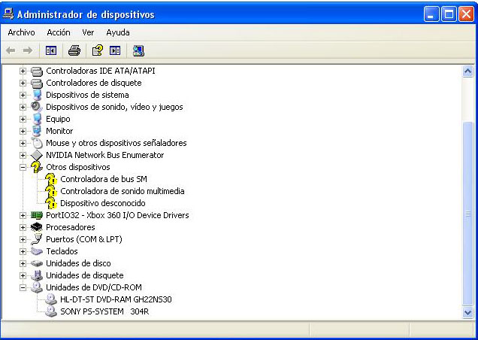Click the Monitor icon

coord(37,131)
